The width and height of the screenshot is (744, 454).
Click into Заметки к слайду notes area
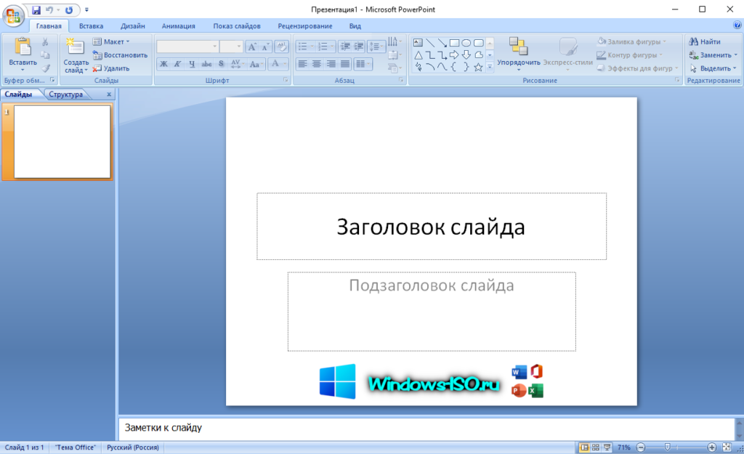(426, 428)
